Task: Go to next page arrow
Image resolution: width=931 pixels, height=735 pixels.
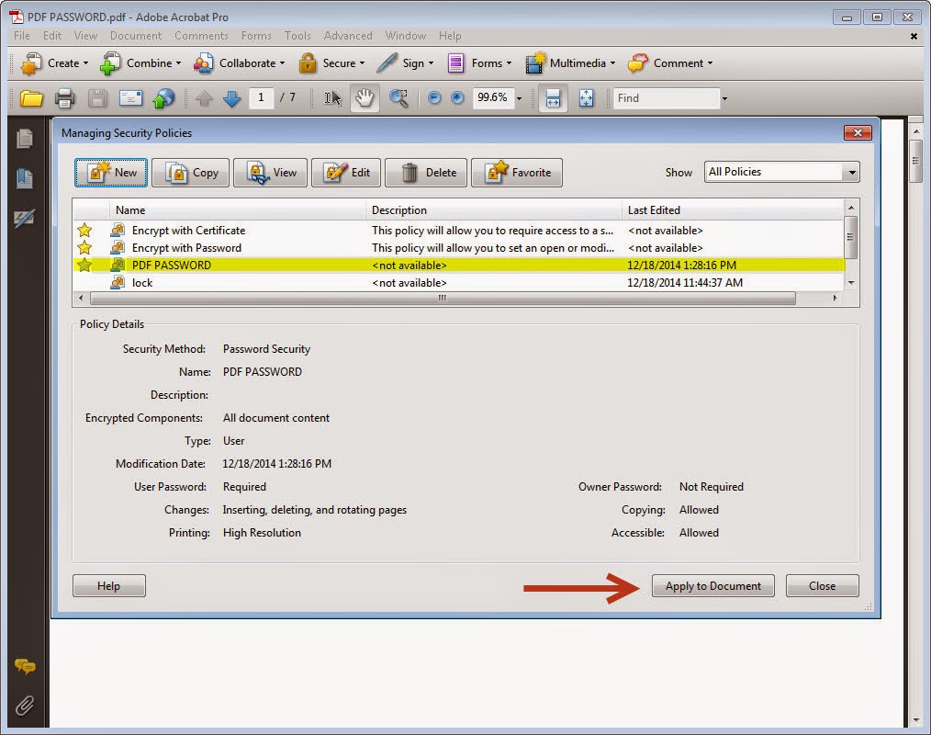Action: click(x=231, y=98)
